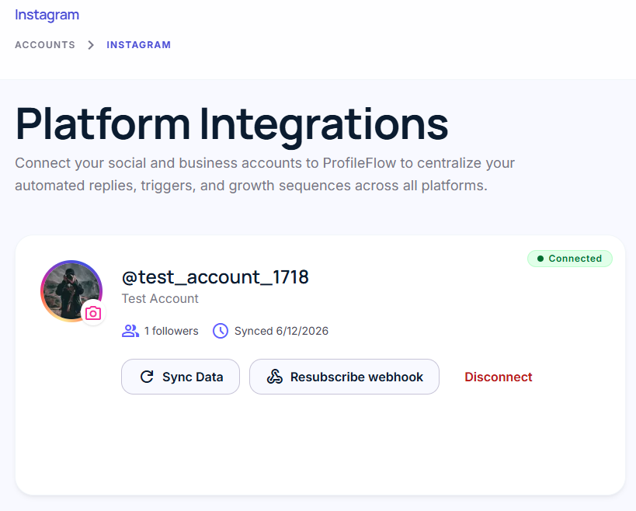Click the green Connected status dot
Image resolution: width=636 pixels, height=511 pixels.
(540, 259)
